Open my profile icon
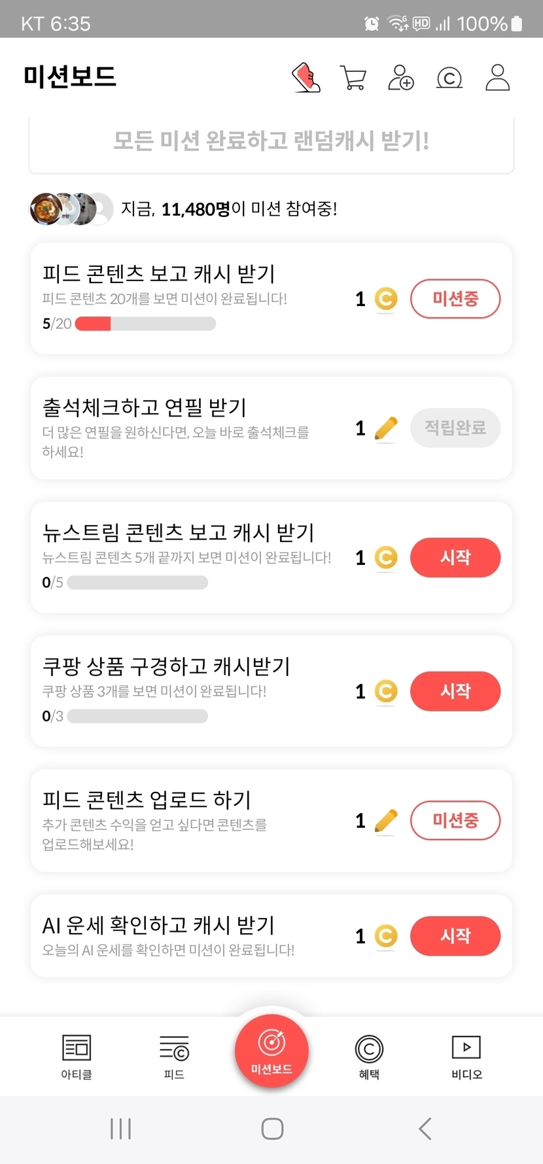The height and width of the screenshot is (1164, 543). [497, 78]
